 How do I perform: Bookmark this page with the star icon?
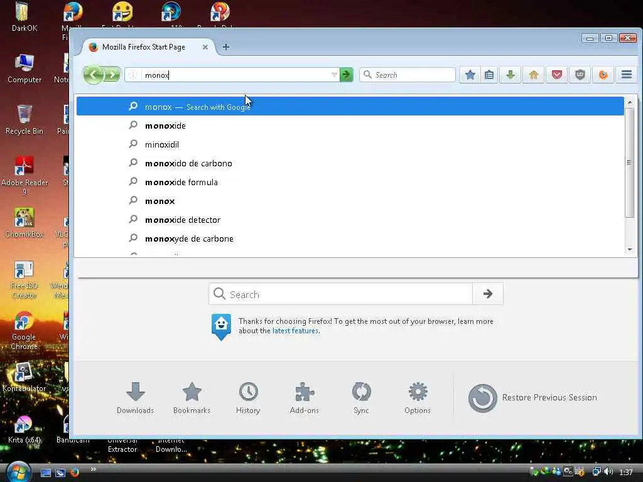470,75
